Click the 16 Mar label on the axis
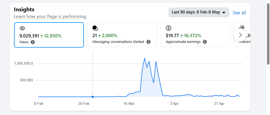This screenshot has height=115, width=270. point(129,104)
